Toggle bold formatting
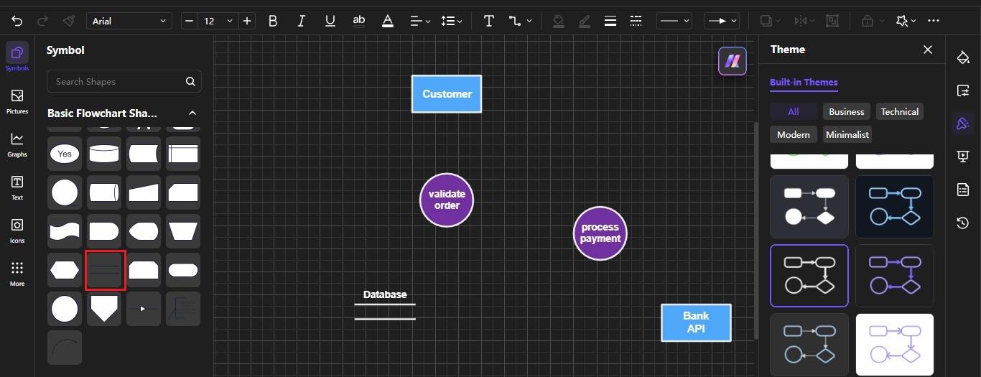Viewport: 981px width, 377px height. (273, 21)
